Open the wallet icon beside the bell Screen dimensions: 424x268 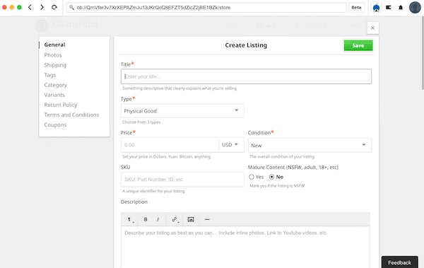[389, 8]
